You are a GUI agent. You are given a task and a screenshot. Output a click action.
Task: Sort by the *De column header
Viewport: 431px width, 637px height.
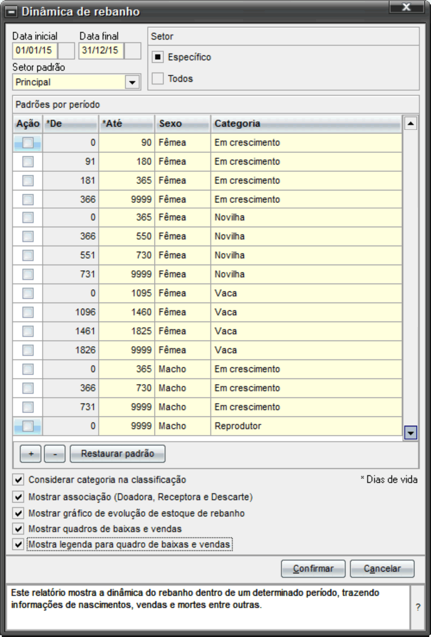71,124
